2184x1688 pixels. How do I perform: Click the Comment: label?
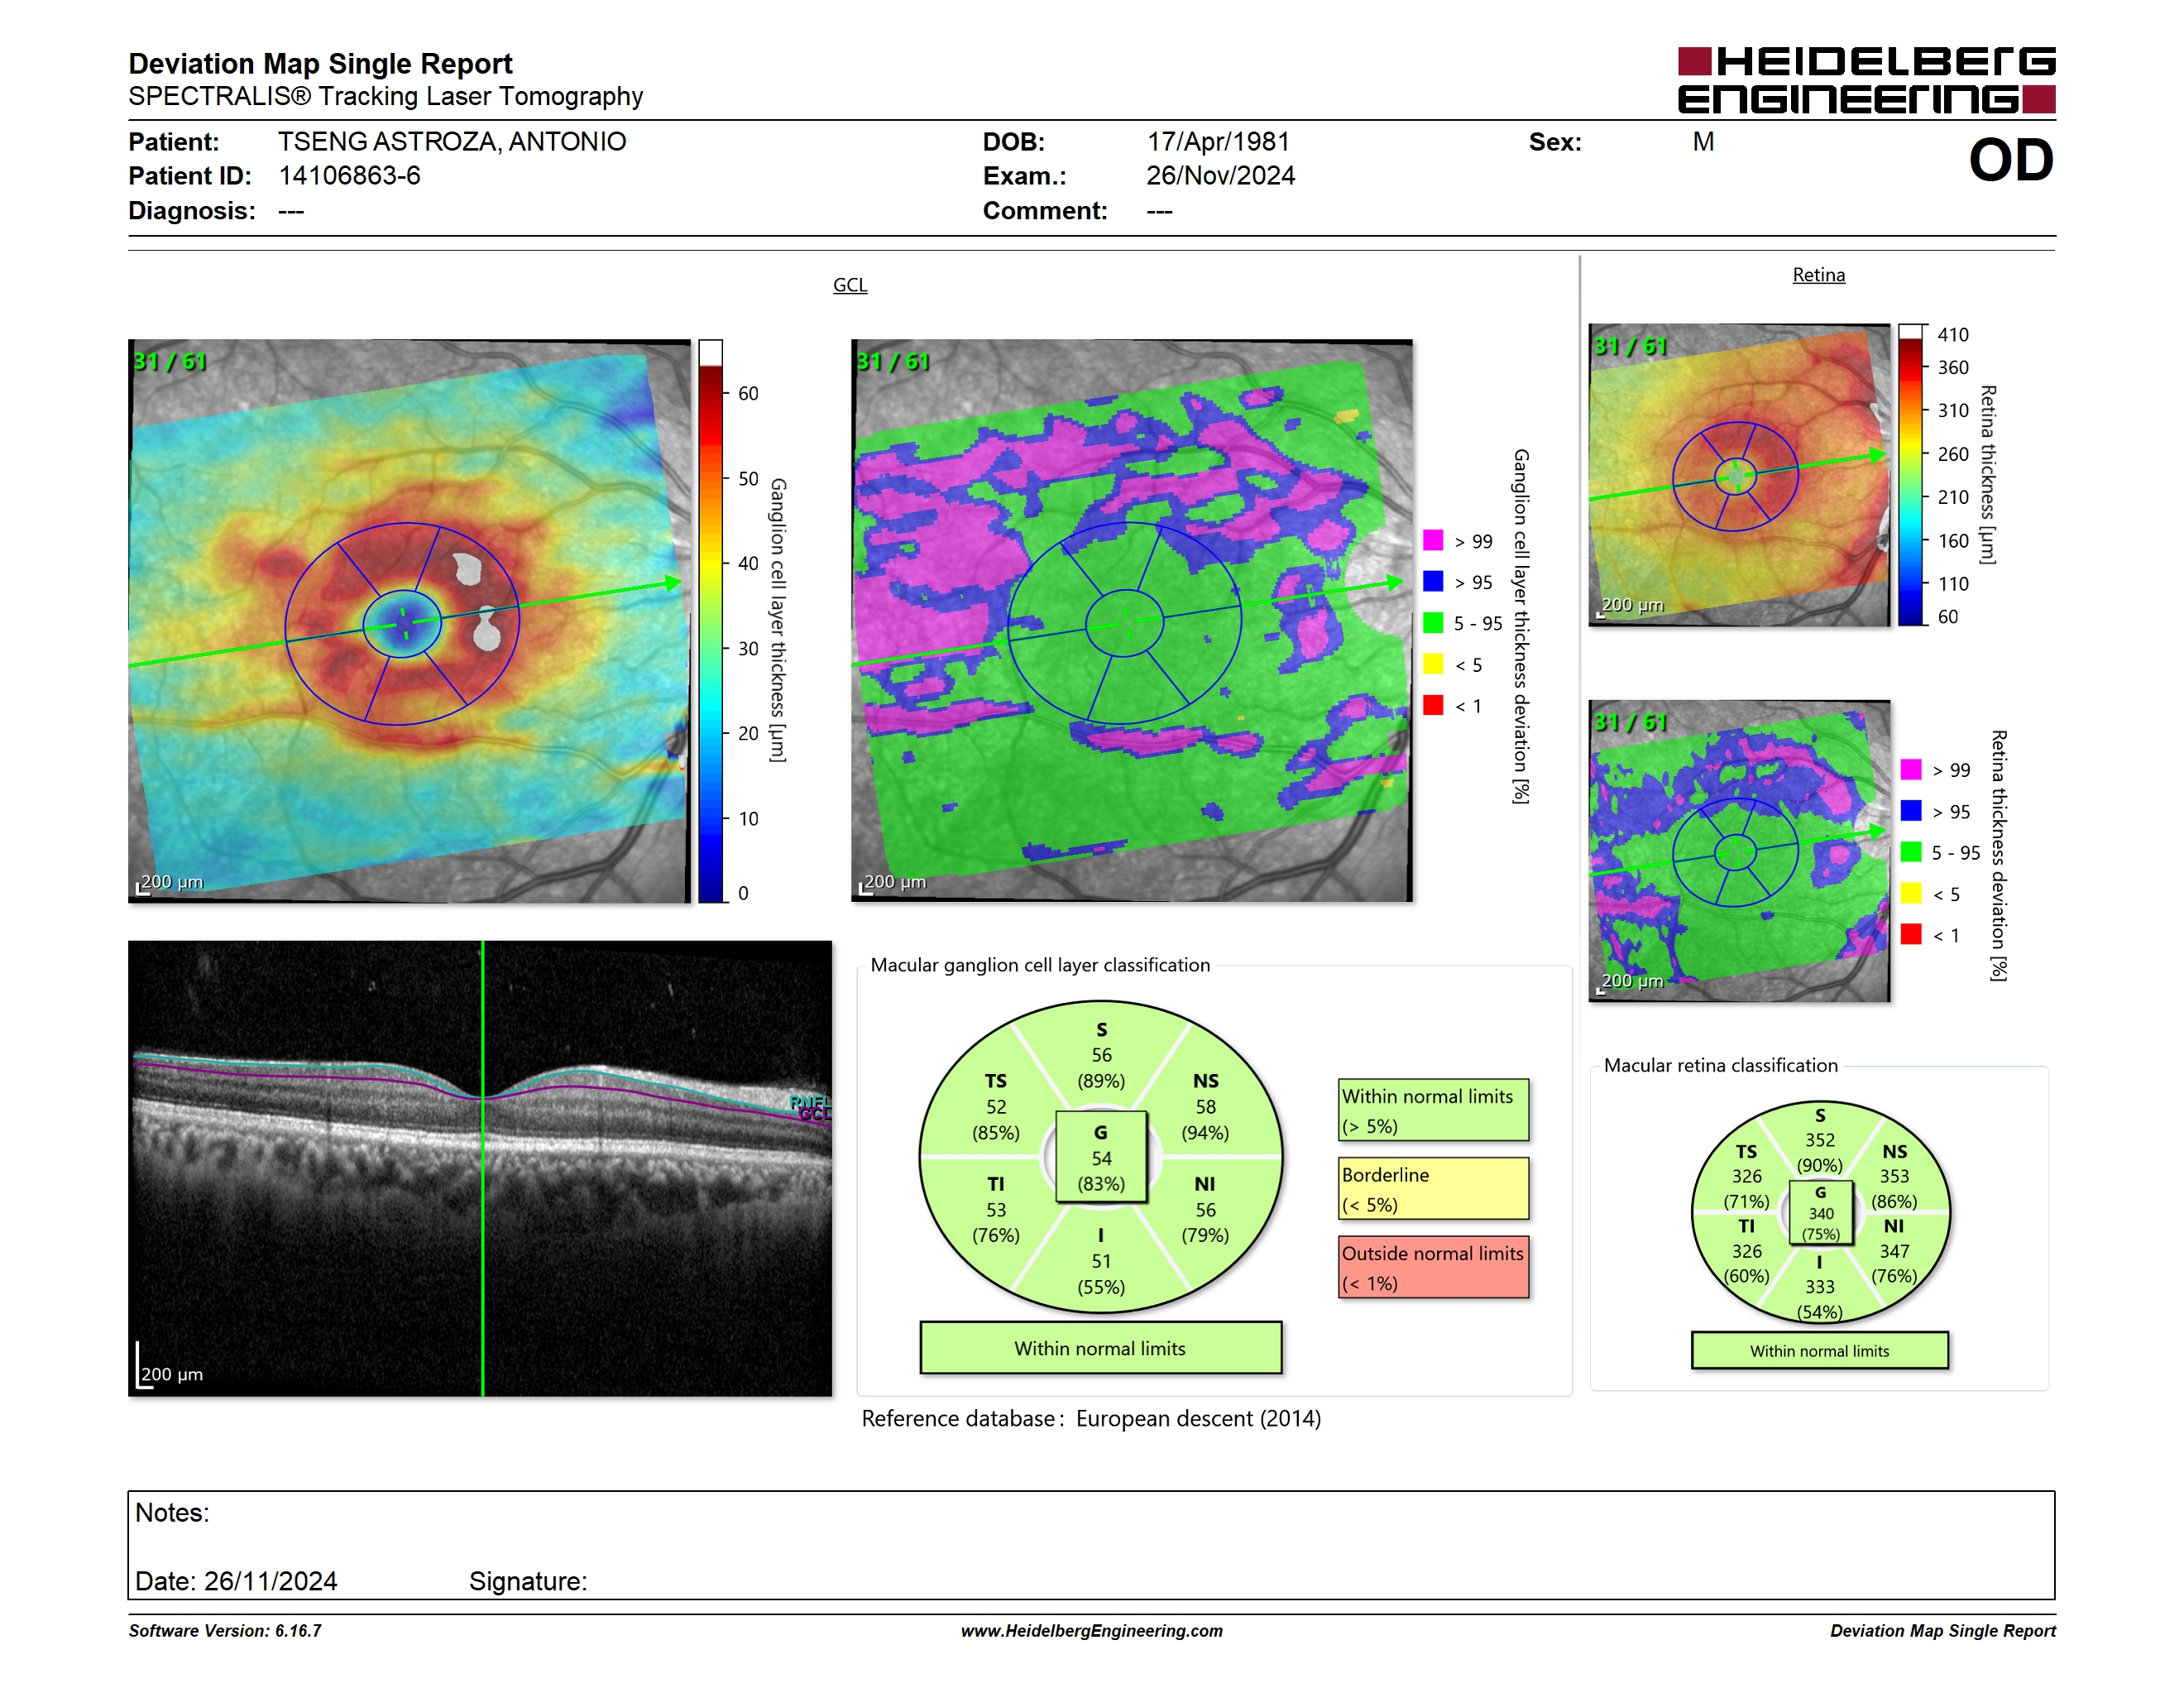(1045, 211)
